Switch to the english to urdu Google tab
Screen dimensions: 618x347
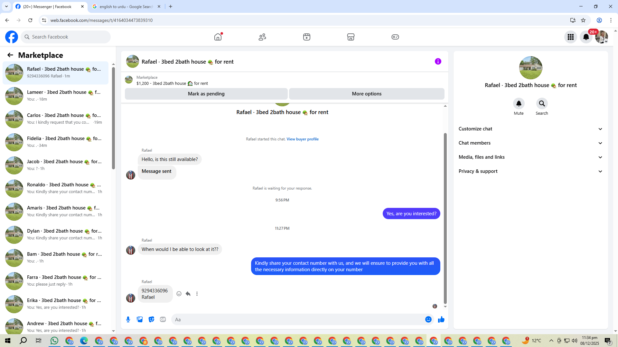coord(126,6)
